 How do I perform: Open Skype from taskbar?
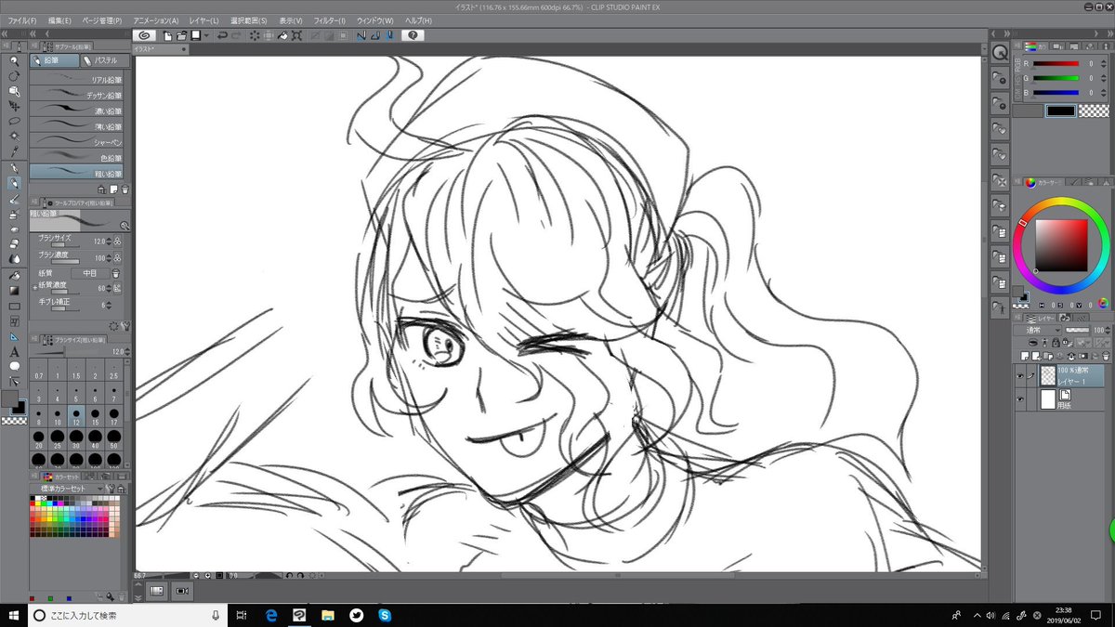(x=384, y=615)
